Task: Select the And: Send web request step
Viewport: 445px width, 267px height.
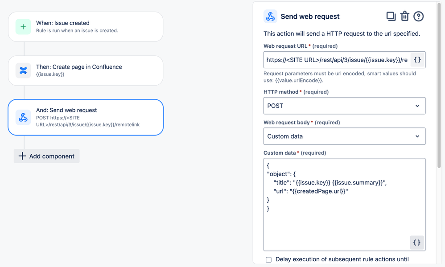Action: coord(86,117)
